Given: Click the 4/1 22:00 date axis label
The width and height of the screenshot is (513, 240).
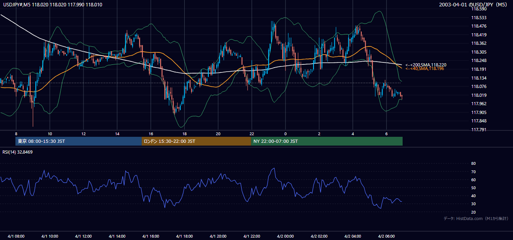Looking at the screenshot, I should tap(252, 236).
